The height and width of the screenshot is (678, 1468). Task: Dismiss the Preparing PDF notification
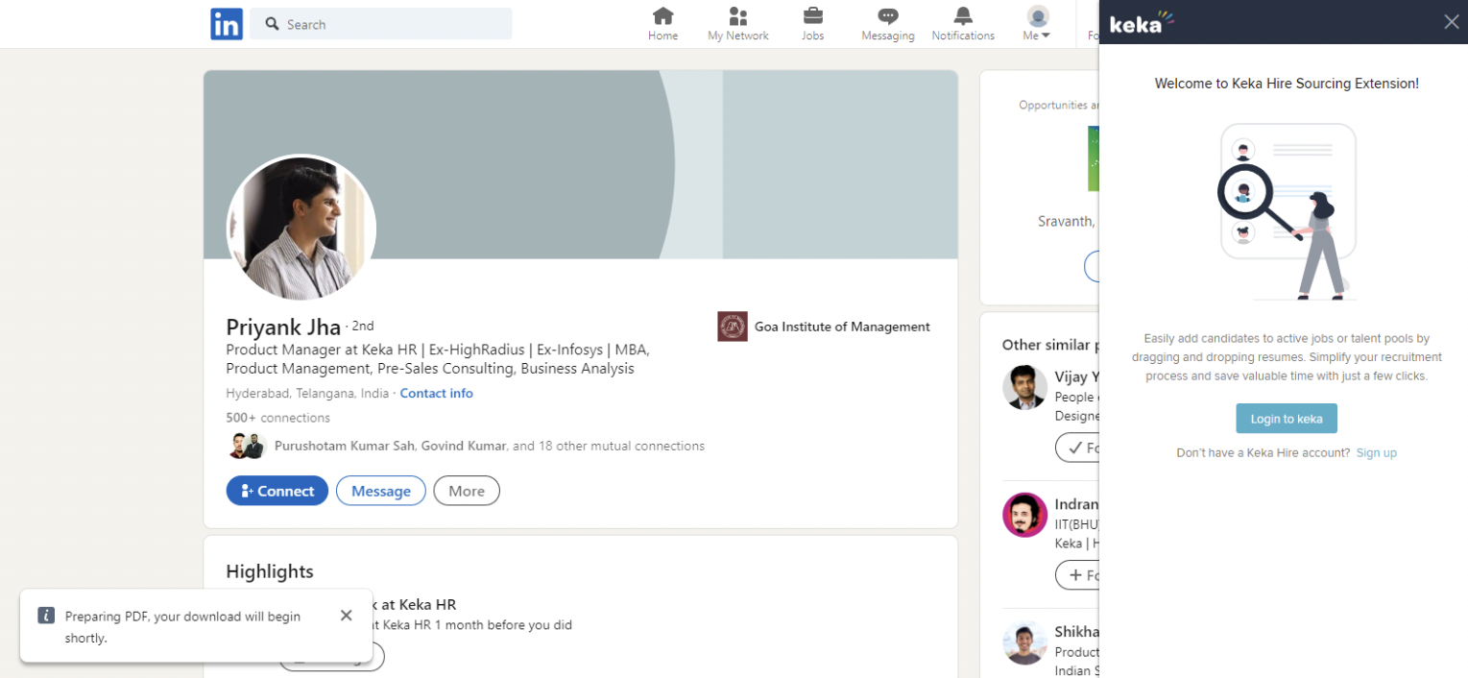point(346,616)
